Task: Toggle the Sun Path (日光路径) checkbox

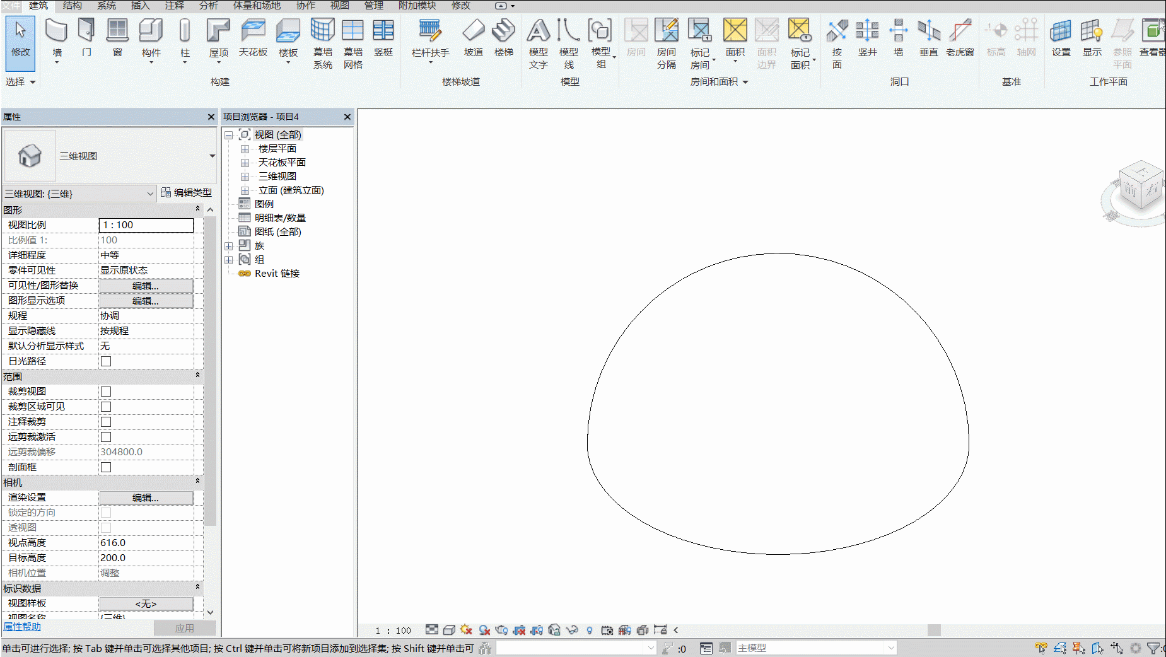Action: [x=106, y=361]
